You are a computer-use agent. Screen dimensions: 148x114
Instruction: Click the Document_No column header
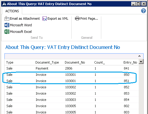tap(75, 62)
